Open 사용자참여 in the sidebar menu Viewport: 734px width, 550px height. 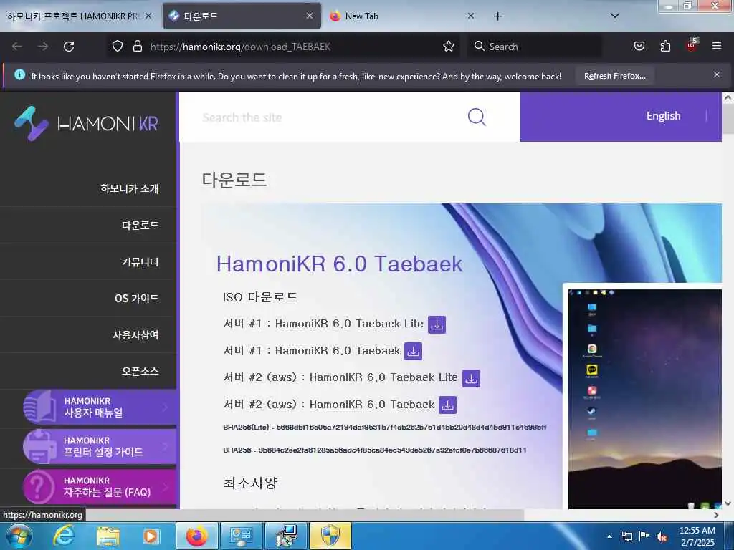pos(135,334)
